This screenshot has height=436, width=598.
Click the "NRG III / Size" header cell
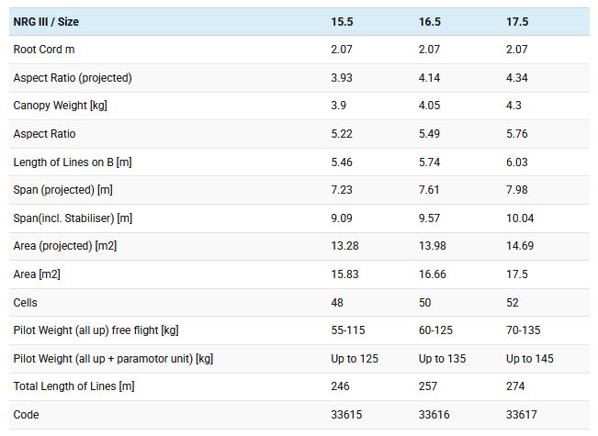46,22
